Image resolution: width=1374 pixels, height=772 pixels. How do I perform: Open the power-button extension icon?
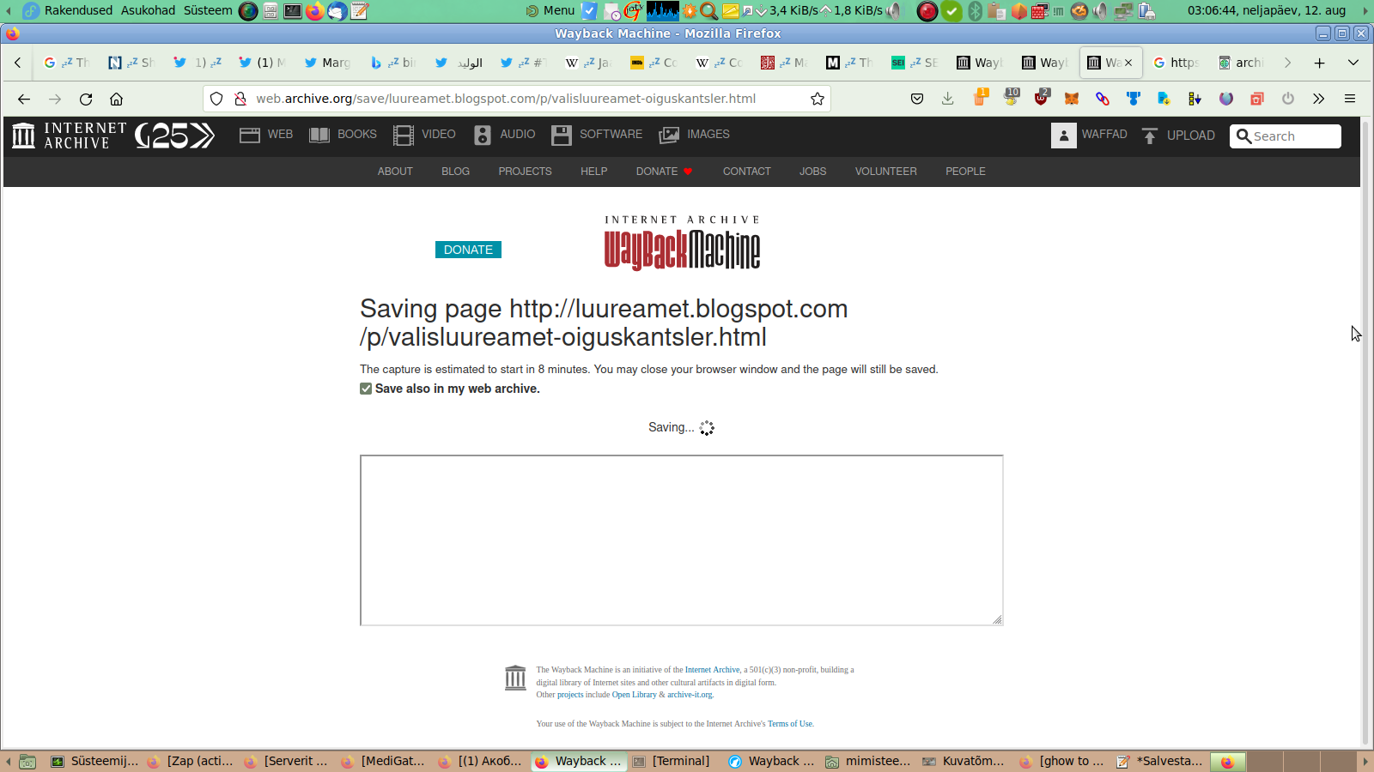pos(1288,99)
